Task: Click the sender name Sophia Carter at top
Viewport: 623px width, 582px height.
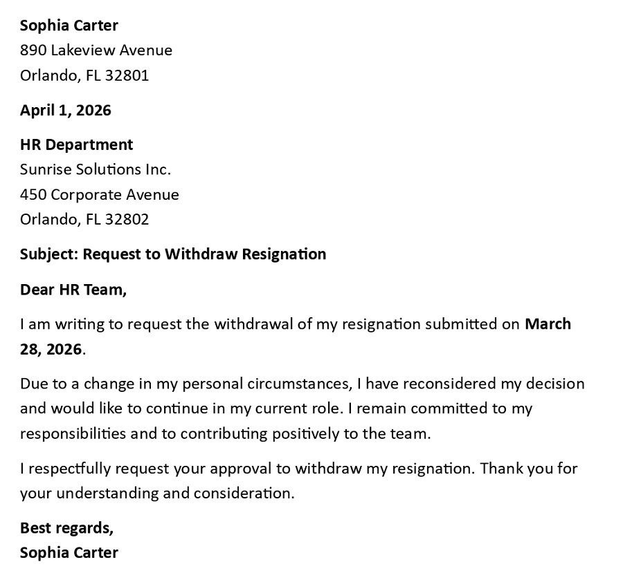Action: (x=69, y=26)
